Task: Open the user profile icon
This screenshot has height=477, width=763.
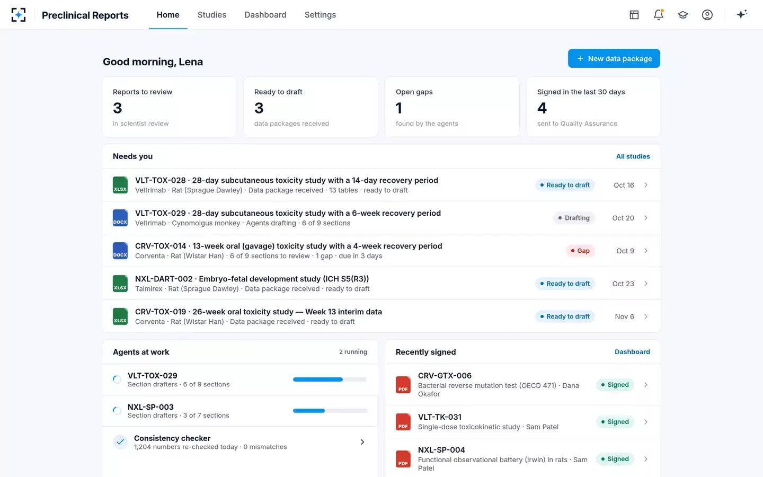Action: pos(707,15)
